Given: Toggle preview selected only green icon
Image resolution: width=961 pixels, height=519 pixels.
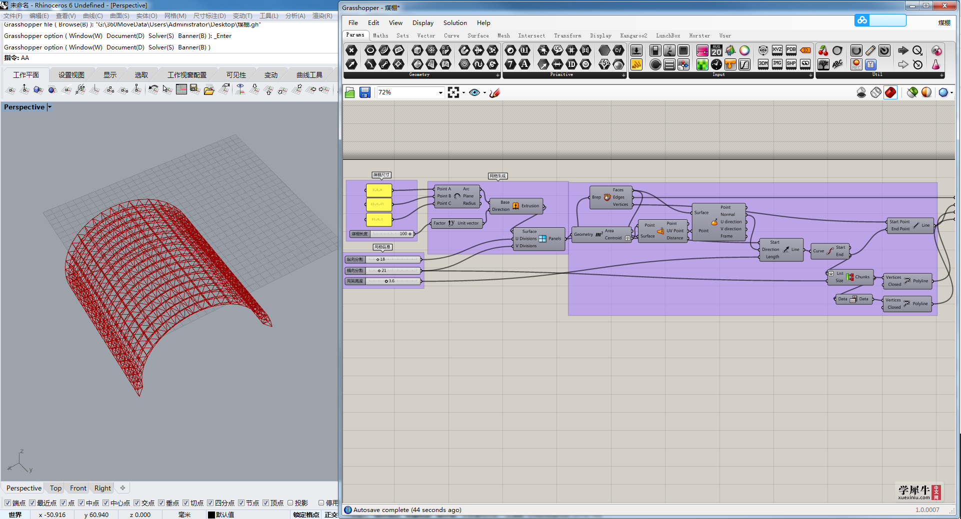Looking at the screenshot, I should click(x=912, y=92).
